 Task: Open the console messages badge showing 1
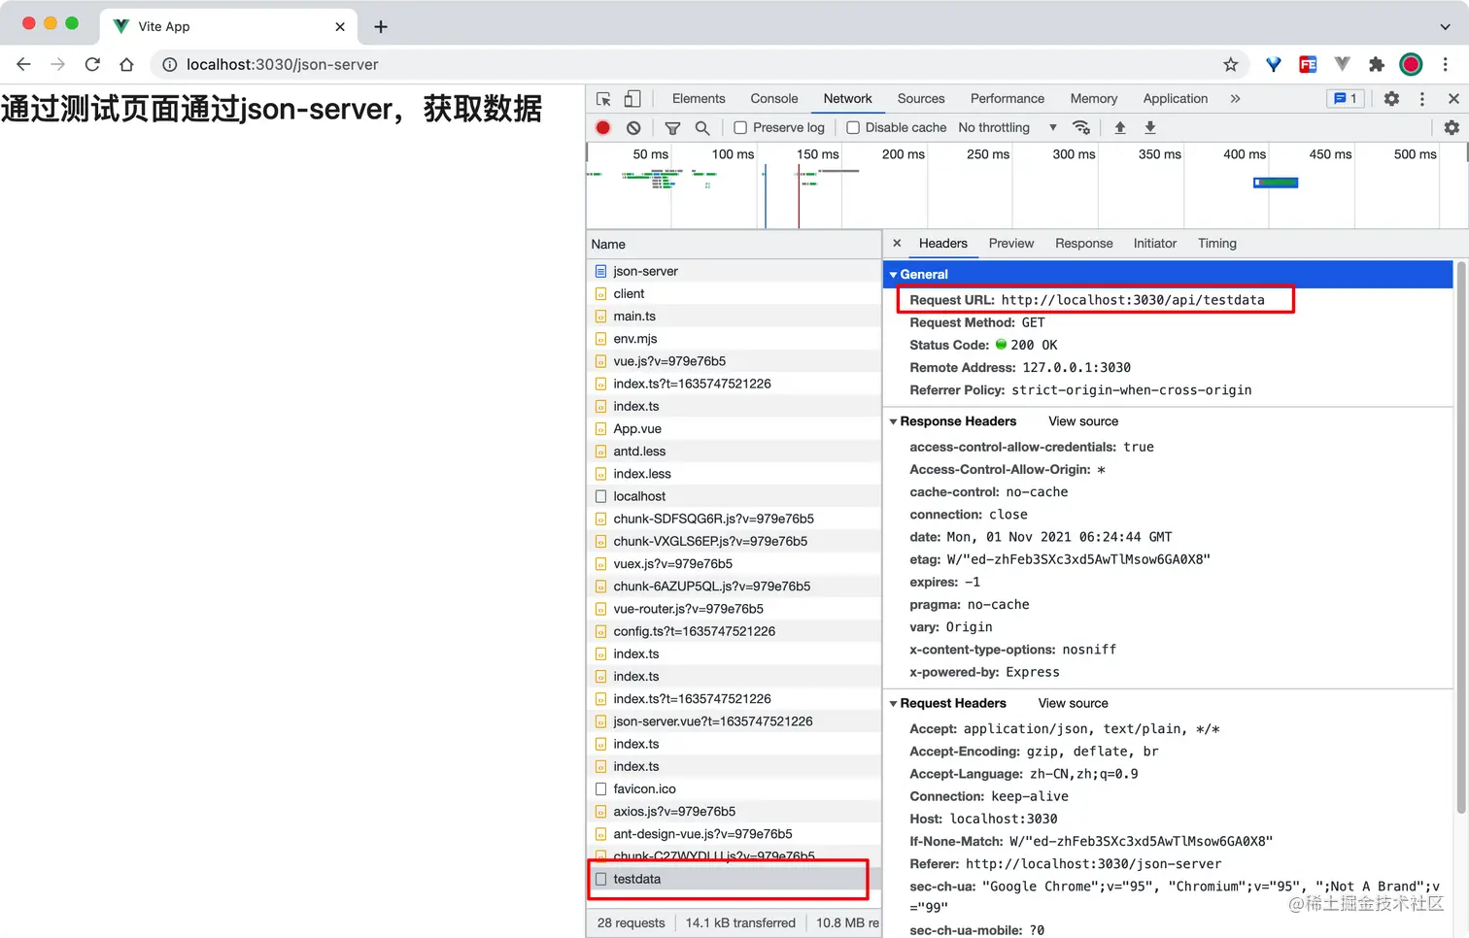pos(1346,99)
